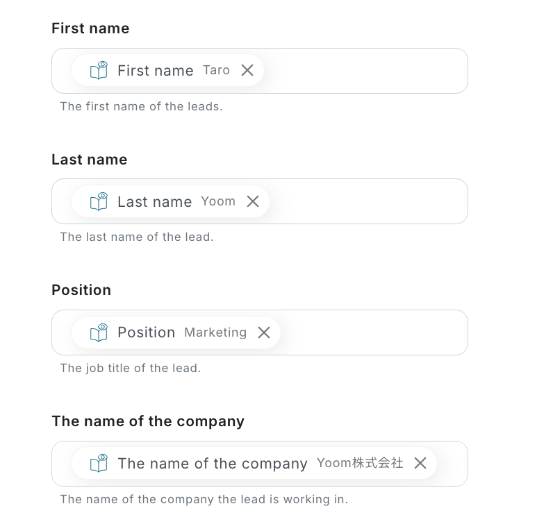Screen dimensions: 553x522
Task: Focus the company name input field
Action: 452,463
